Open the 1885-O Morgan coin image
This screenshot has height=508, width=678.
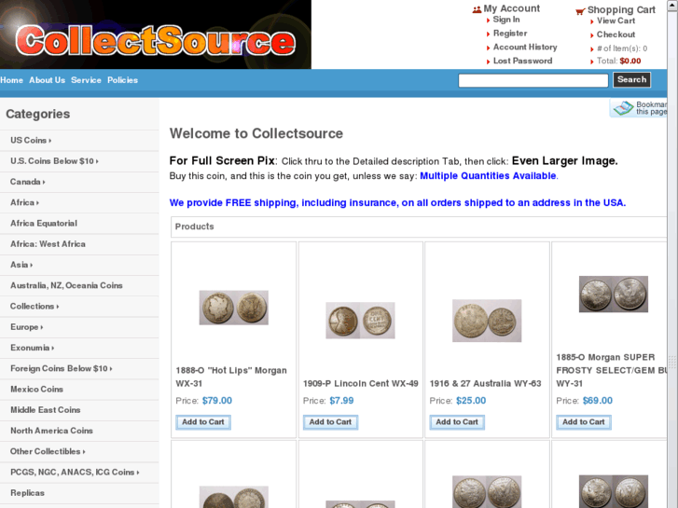pos(614,294)
